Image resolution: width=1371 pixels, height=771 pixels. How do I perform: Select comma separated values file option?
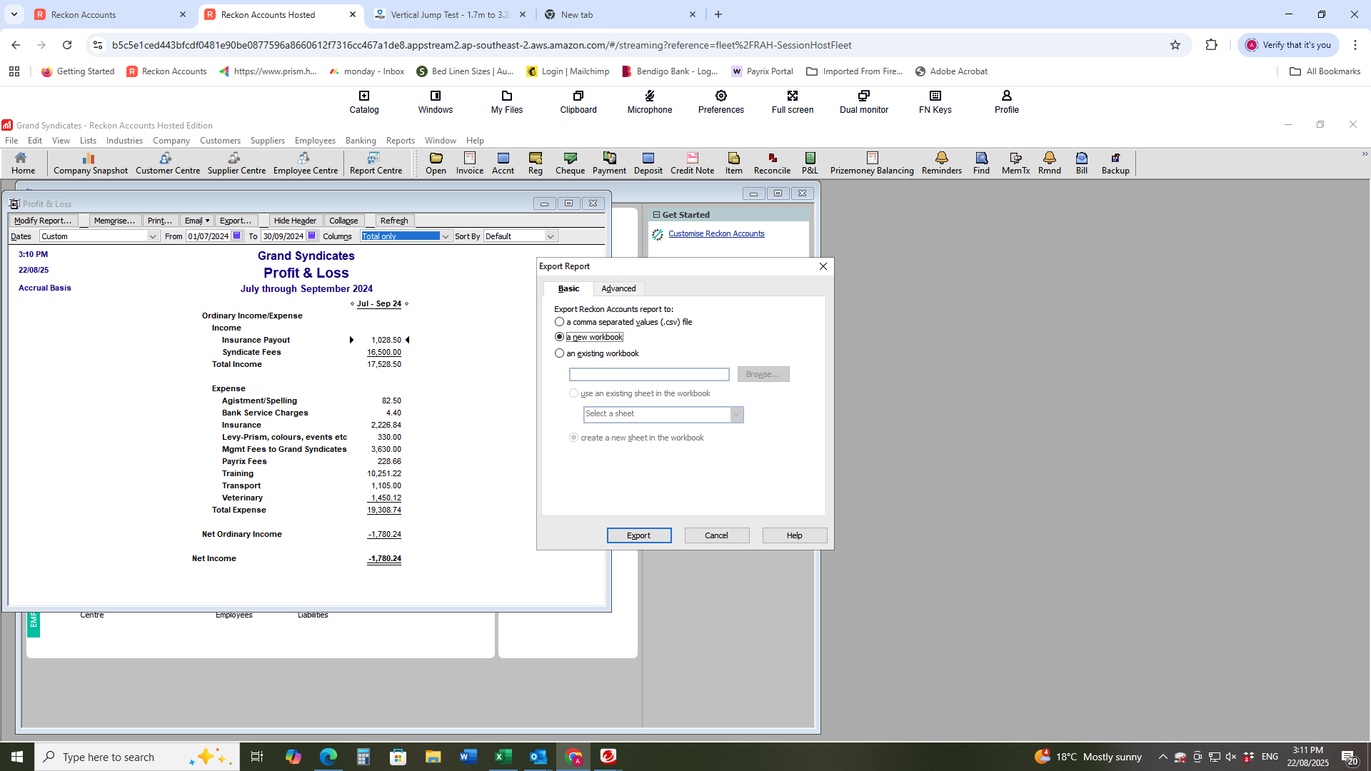(559, 322)
